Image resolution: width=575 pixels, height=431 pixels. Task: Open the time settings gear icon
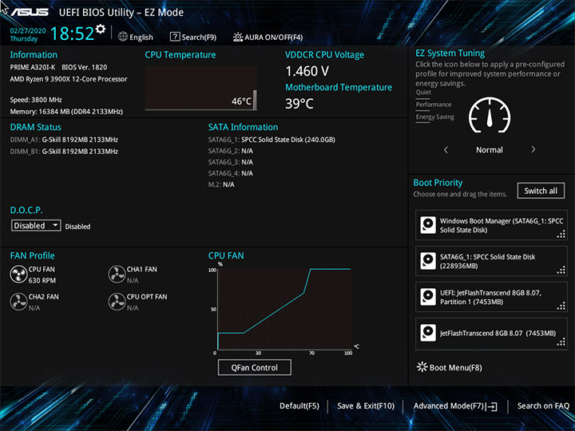[x=100, y=29]
